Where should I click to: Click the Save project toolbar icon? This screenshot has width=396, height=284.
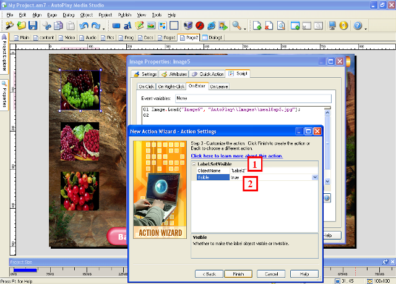(33, 26)
